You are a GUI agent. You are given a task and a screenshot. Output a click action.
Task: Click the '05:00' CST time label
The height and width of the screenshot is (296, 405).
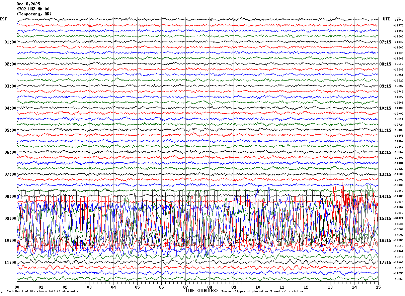[x=10, y=130]
